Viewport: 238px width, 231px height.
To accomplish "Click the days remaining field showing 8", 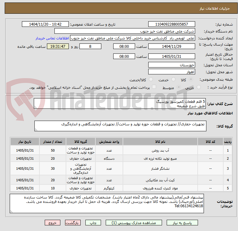I will pos(90,46).
